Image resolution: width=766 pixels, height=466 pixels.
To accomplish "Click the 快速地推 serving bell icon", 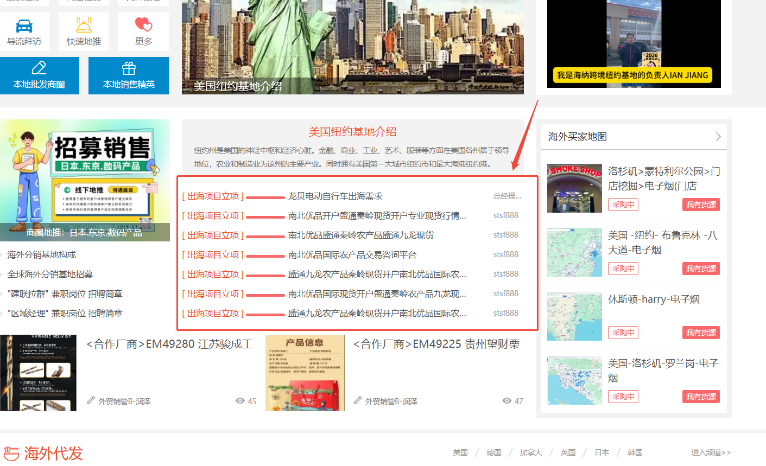I will 84,25.
